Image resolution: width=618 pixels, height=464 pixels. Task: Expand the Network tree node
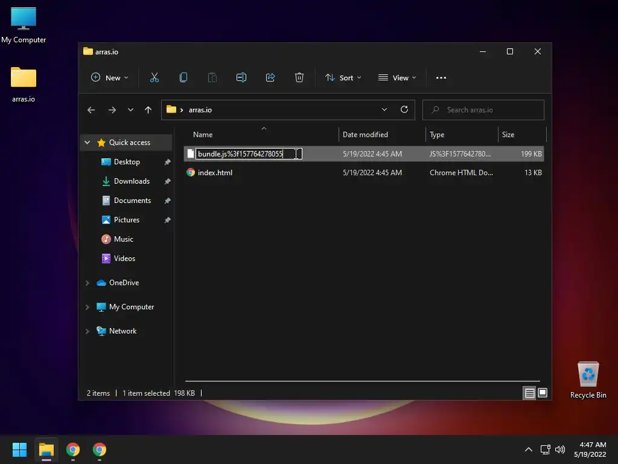pyautogui.click(x=88, y=331)
